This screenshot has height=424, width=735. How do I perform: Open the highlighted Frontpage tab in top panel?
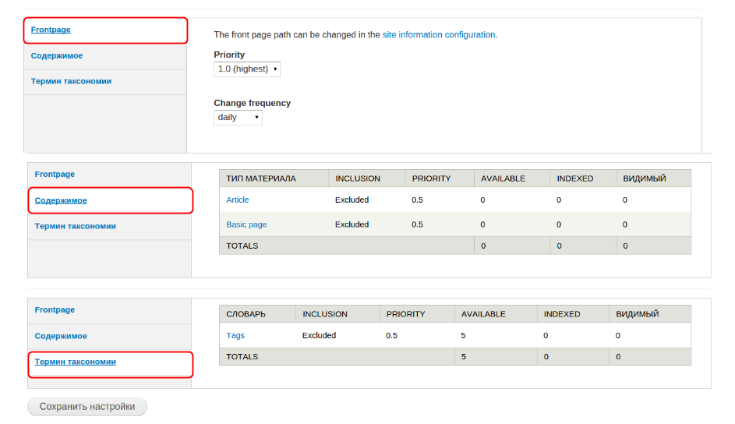click(51, 30)
